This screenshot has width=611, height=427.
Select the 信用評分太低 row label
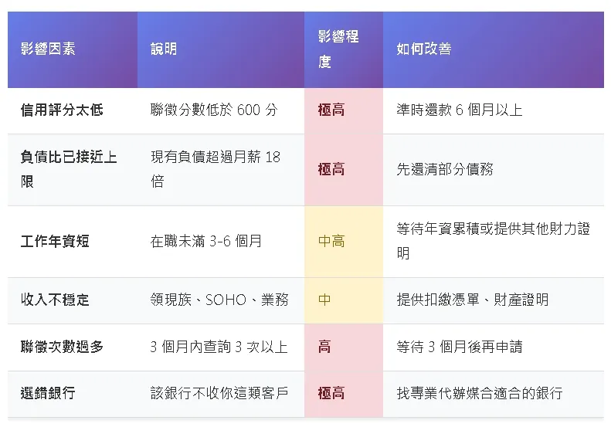point(62,110)
